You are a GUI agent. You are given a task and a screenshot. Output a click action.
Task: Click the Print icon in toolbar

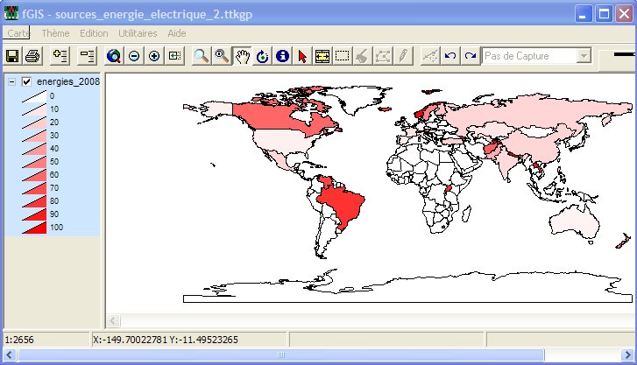[x=32, y=56]
